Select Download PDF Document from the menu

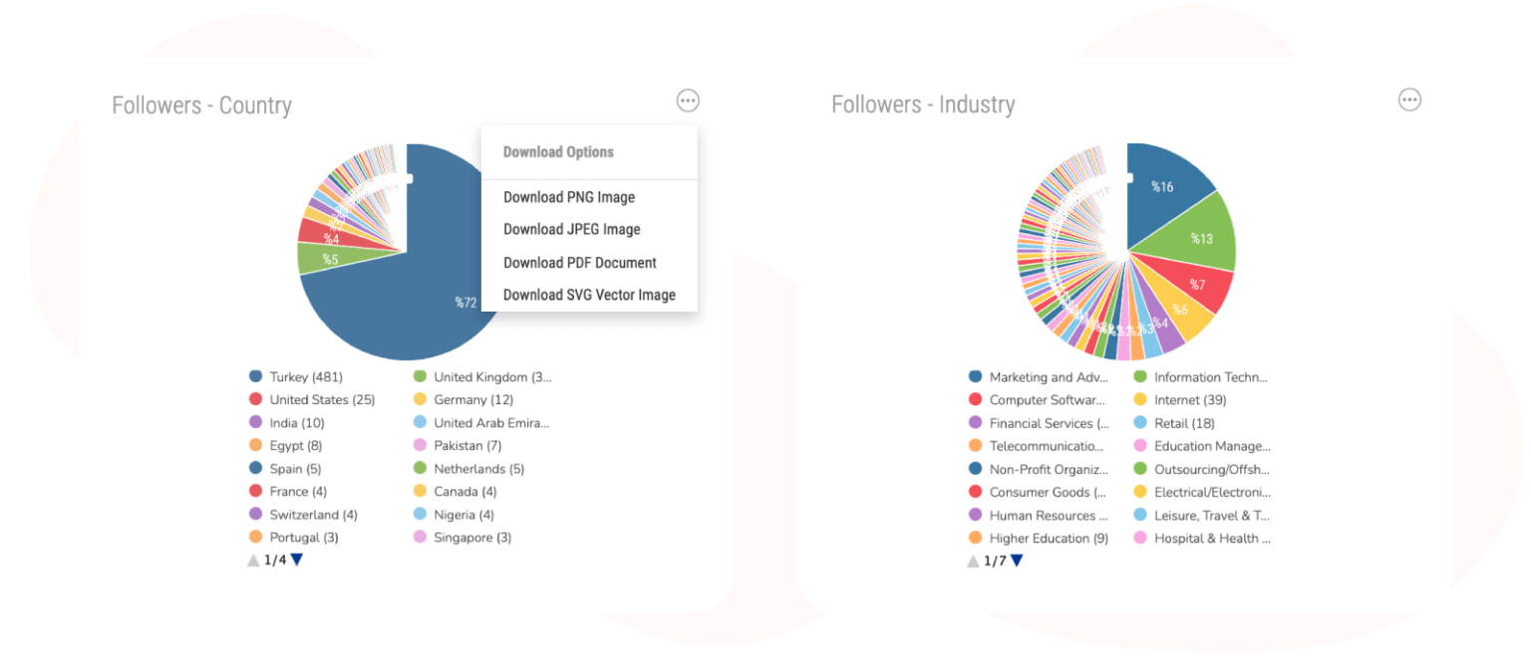pyautogui.click(x=580, y=263)
